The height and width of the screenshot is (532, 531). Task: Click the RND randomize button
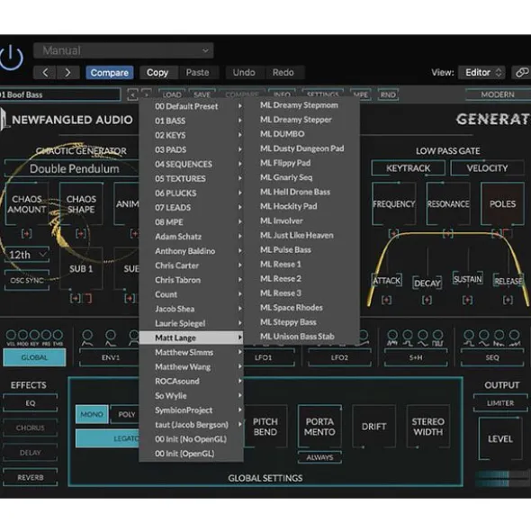pyautogui.click(x=388, y=95)
